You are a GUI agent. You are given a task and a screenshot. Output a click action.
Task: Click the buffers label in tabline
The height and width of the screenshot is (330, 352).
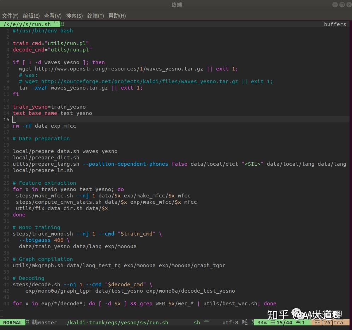click(x=335, y=24)
